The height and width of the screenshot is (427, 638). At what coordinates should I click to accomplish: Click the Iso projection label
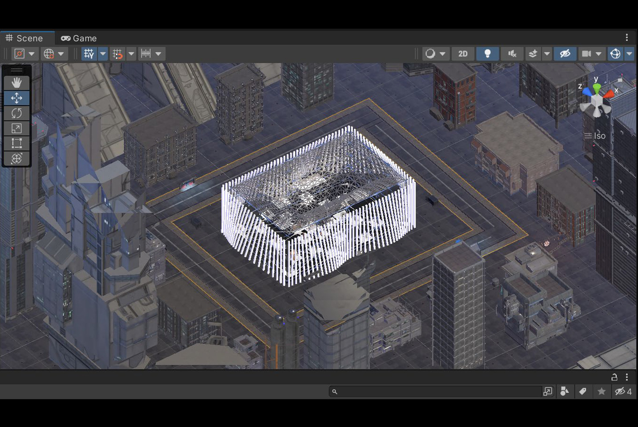599,136
